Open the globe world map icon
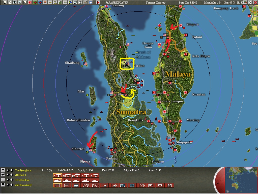 (70, 2)
